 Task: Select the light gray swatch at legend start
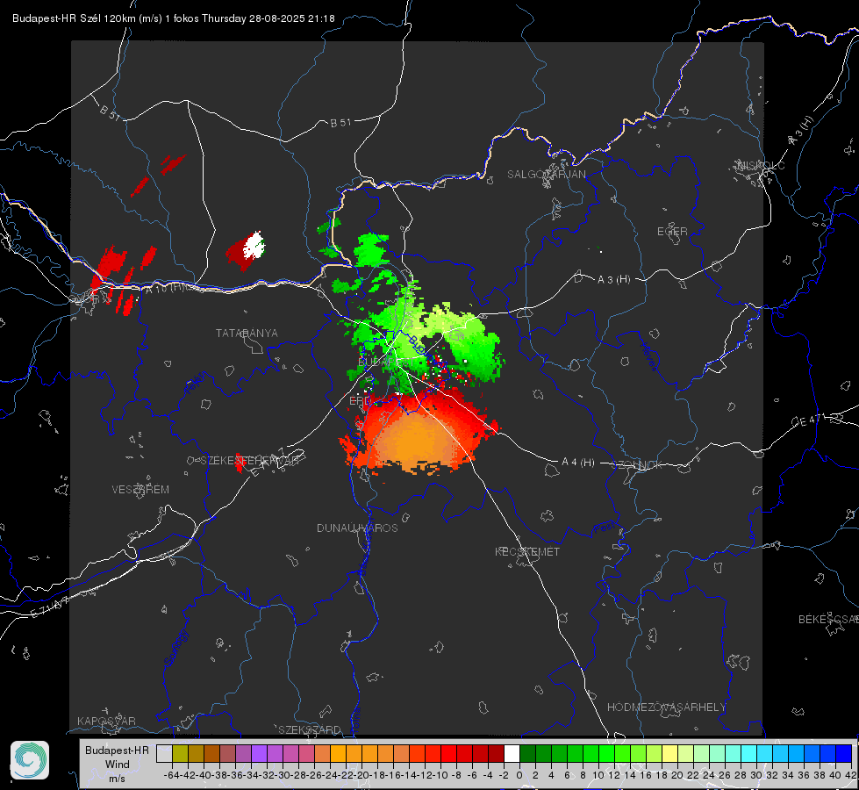(x=164, y=753)
